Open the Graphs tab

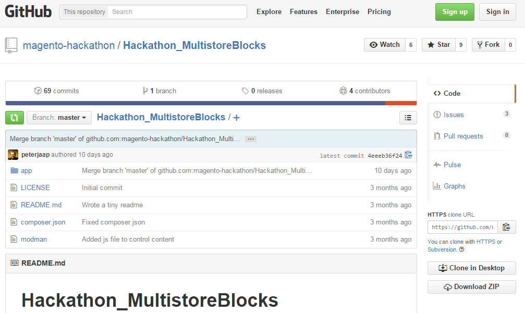pos(471,186)
